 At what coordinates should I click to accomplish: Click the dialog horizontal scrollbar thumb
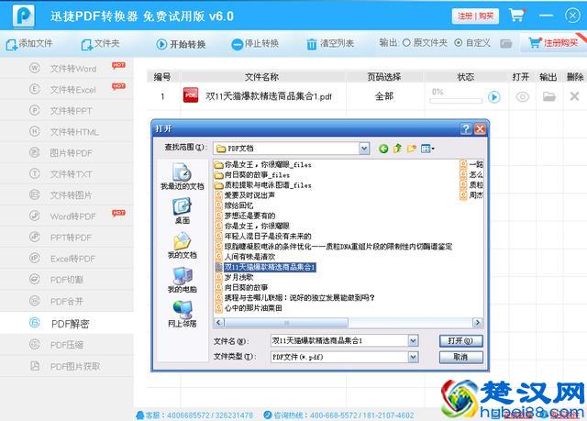click(286, 323)
